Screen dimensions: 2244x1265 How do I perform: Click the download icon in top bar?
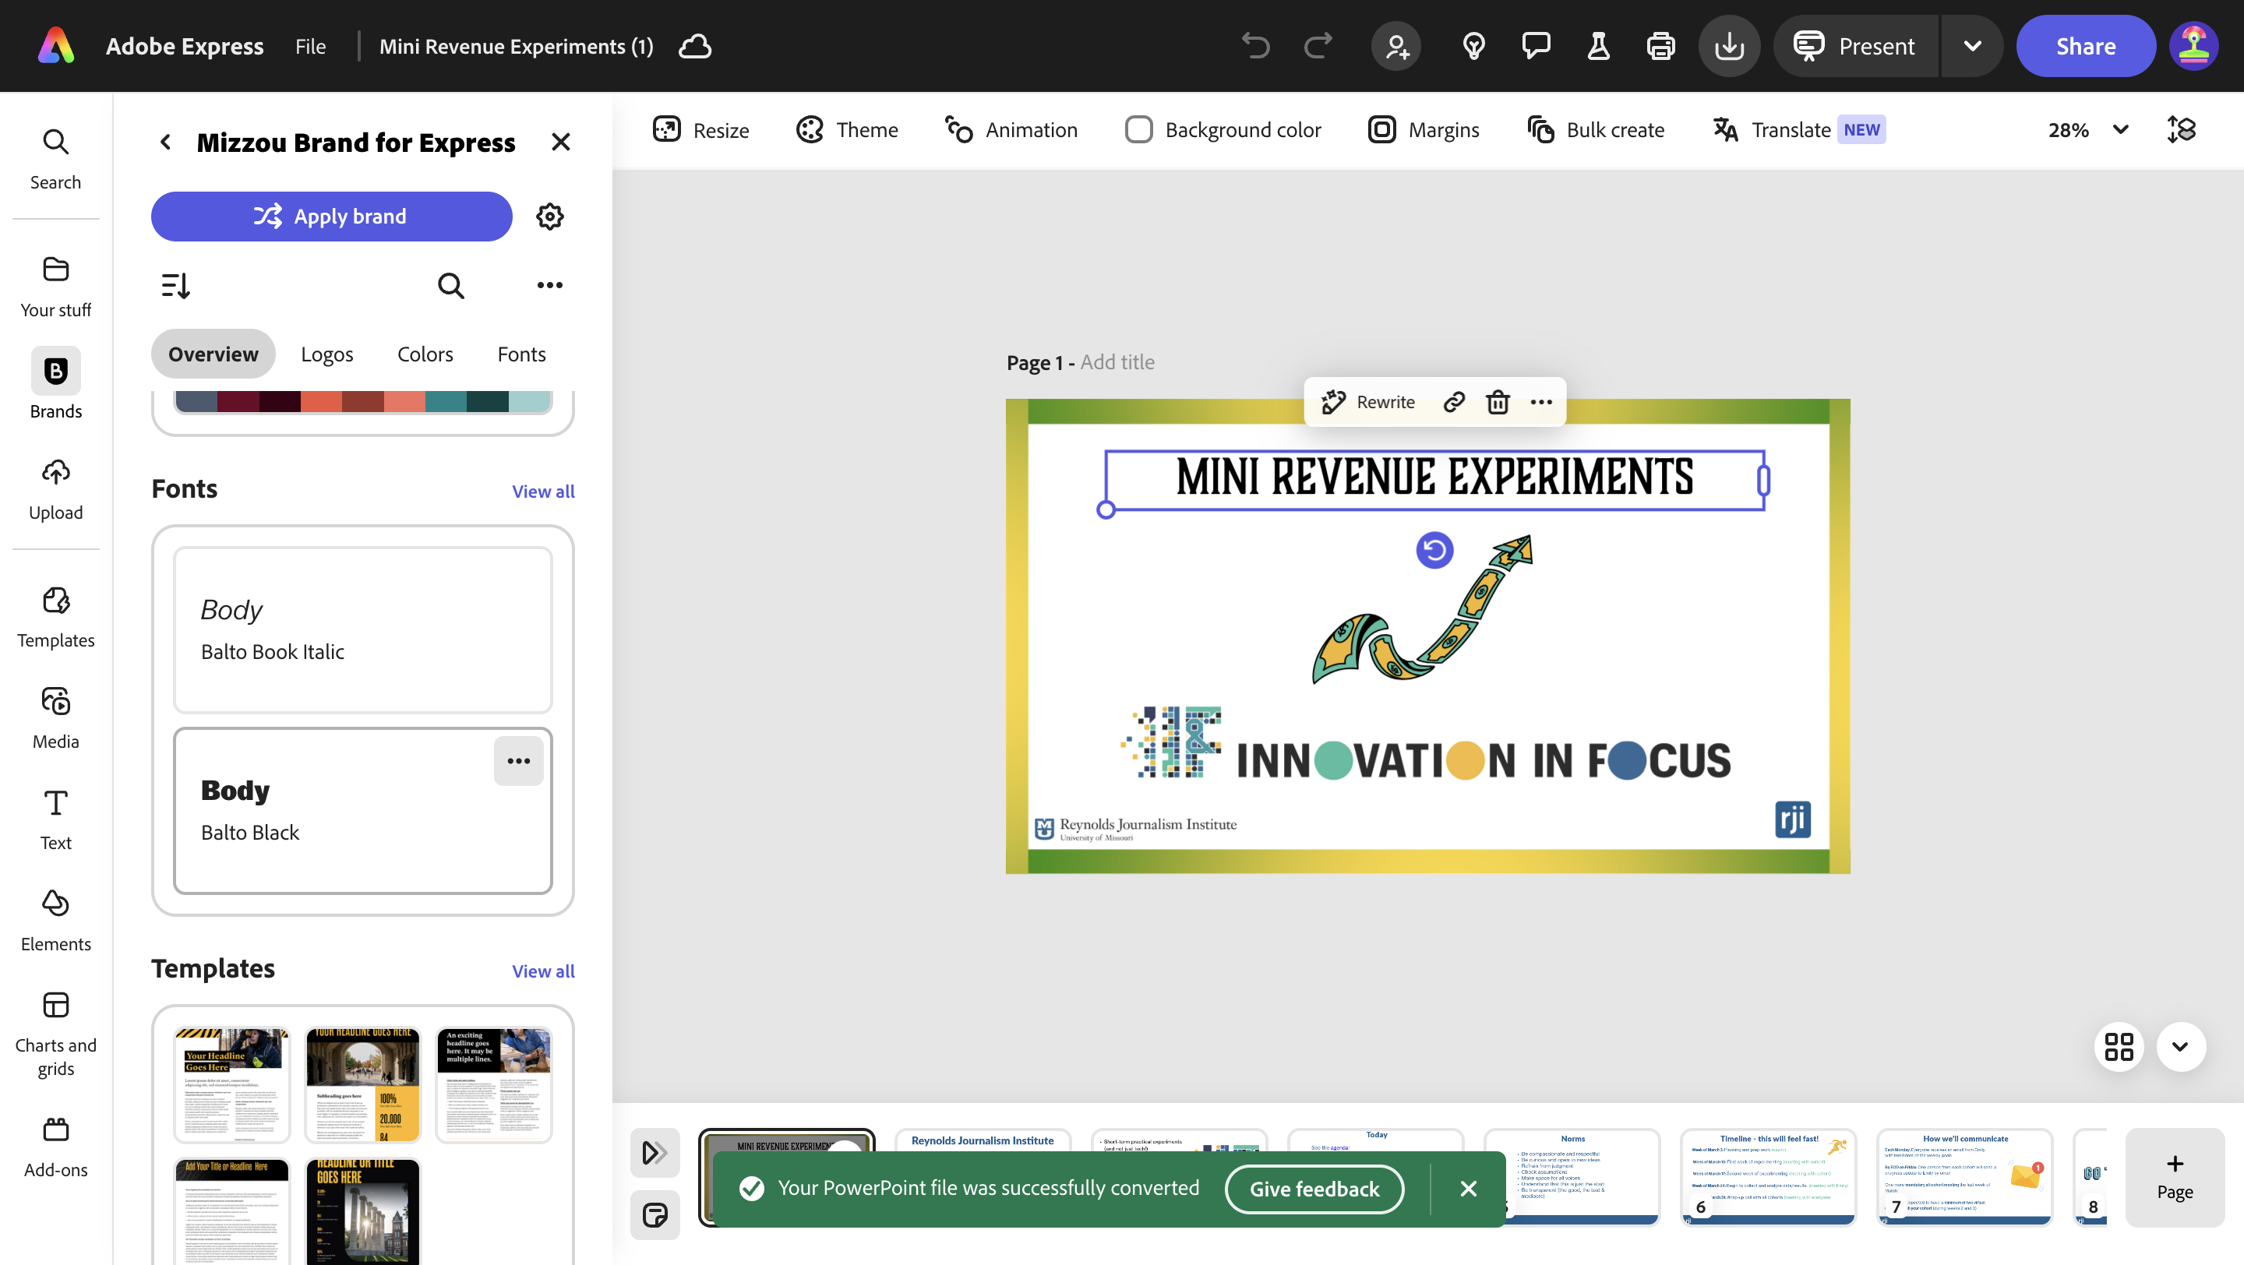pos(1728,46)
